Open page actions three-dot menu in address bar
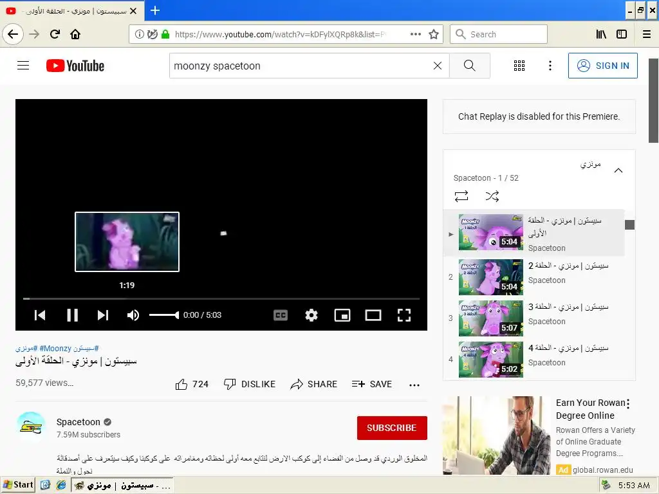The image size is (659, 494). 416,35
